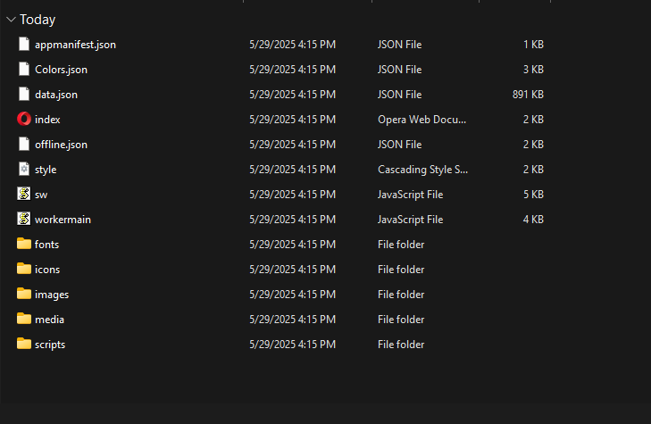Select the offline.json file icon

click(24, 144)
